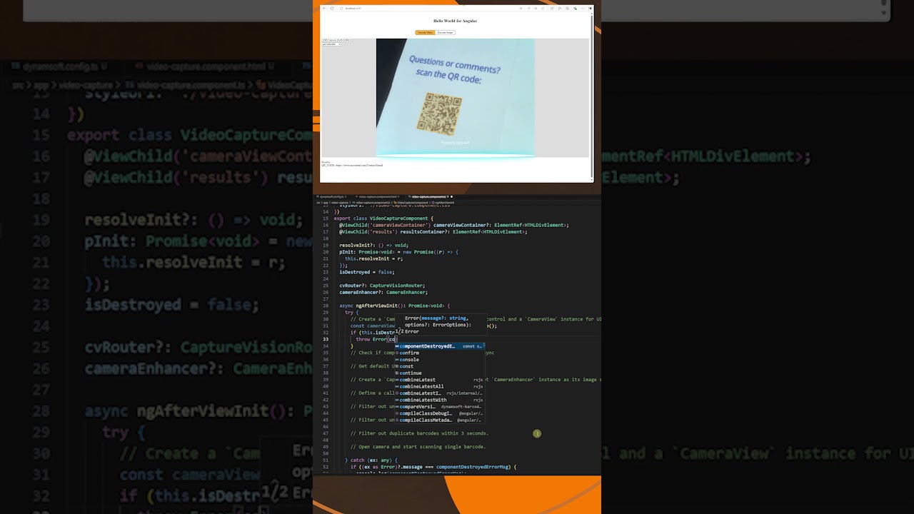Choose the combineLatestWith suggestion

coord(440,400)
